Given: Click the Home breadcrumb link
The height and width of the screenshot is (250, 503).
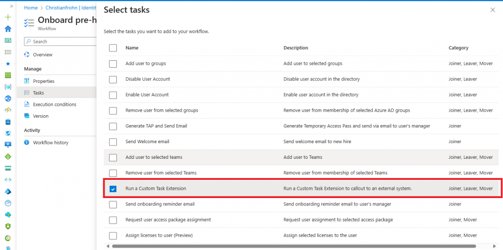Looking at the screenshot, I should coord(30,8).
